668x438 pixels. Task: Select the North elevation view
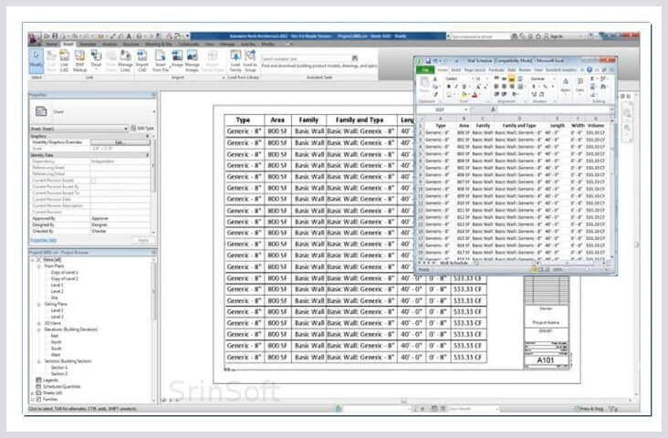coord(56,342)
